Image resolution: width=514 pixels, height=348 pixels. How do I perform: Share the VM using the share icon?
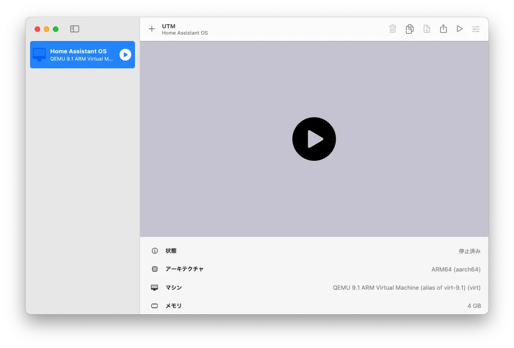pos(443,29)
